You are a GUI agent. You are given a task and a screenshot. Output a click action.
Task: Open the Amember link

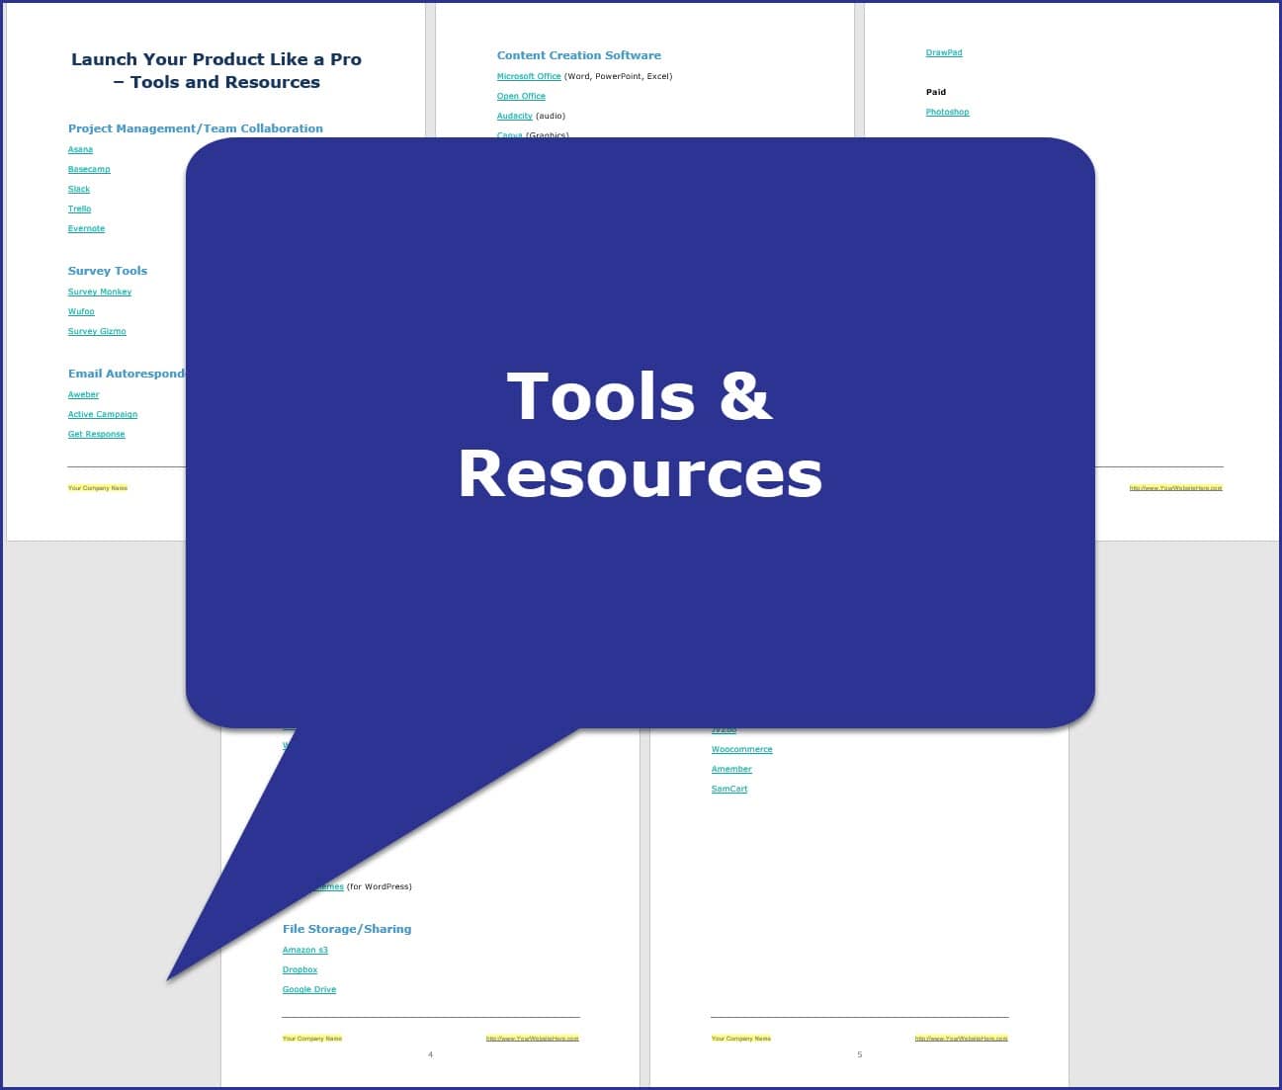point(731,769)
